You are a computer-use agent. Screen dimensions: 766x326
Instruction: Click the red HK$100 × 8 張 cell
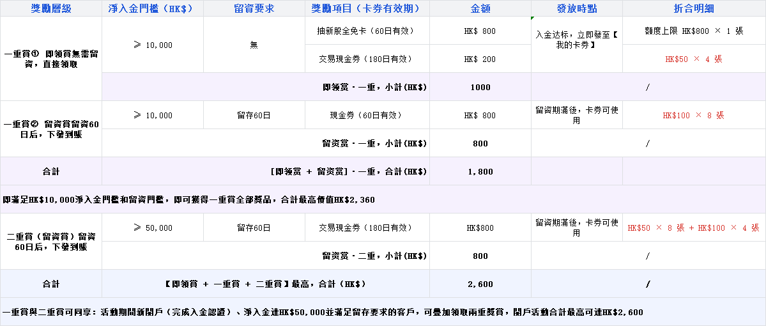[694, 115]
